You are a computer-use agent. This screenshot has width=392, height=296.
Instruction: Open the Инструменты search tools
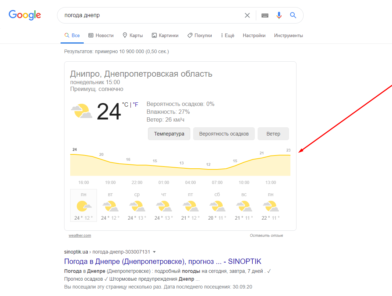point(288,36)
